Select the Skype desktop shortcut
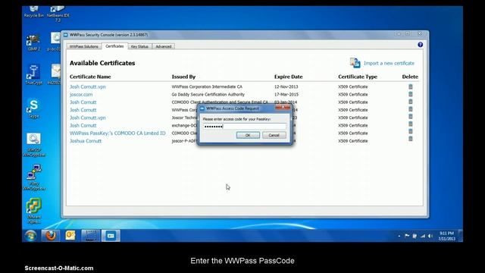 33,108
